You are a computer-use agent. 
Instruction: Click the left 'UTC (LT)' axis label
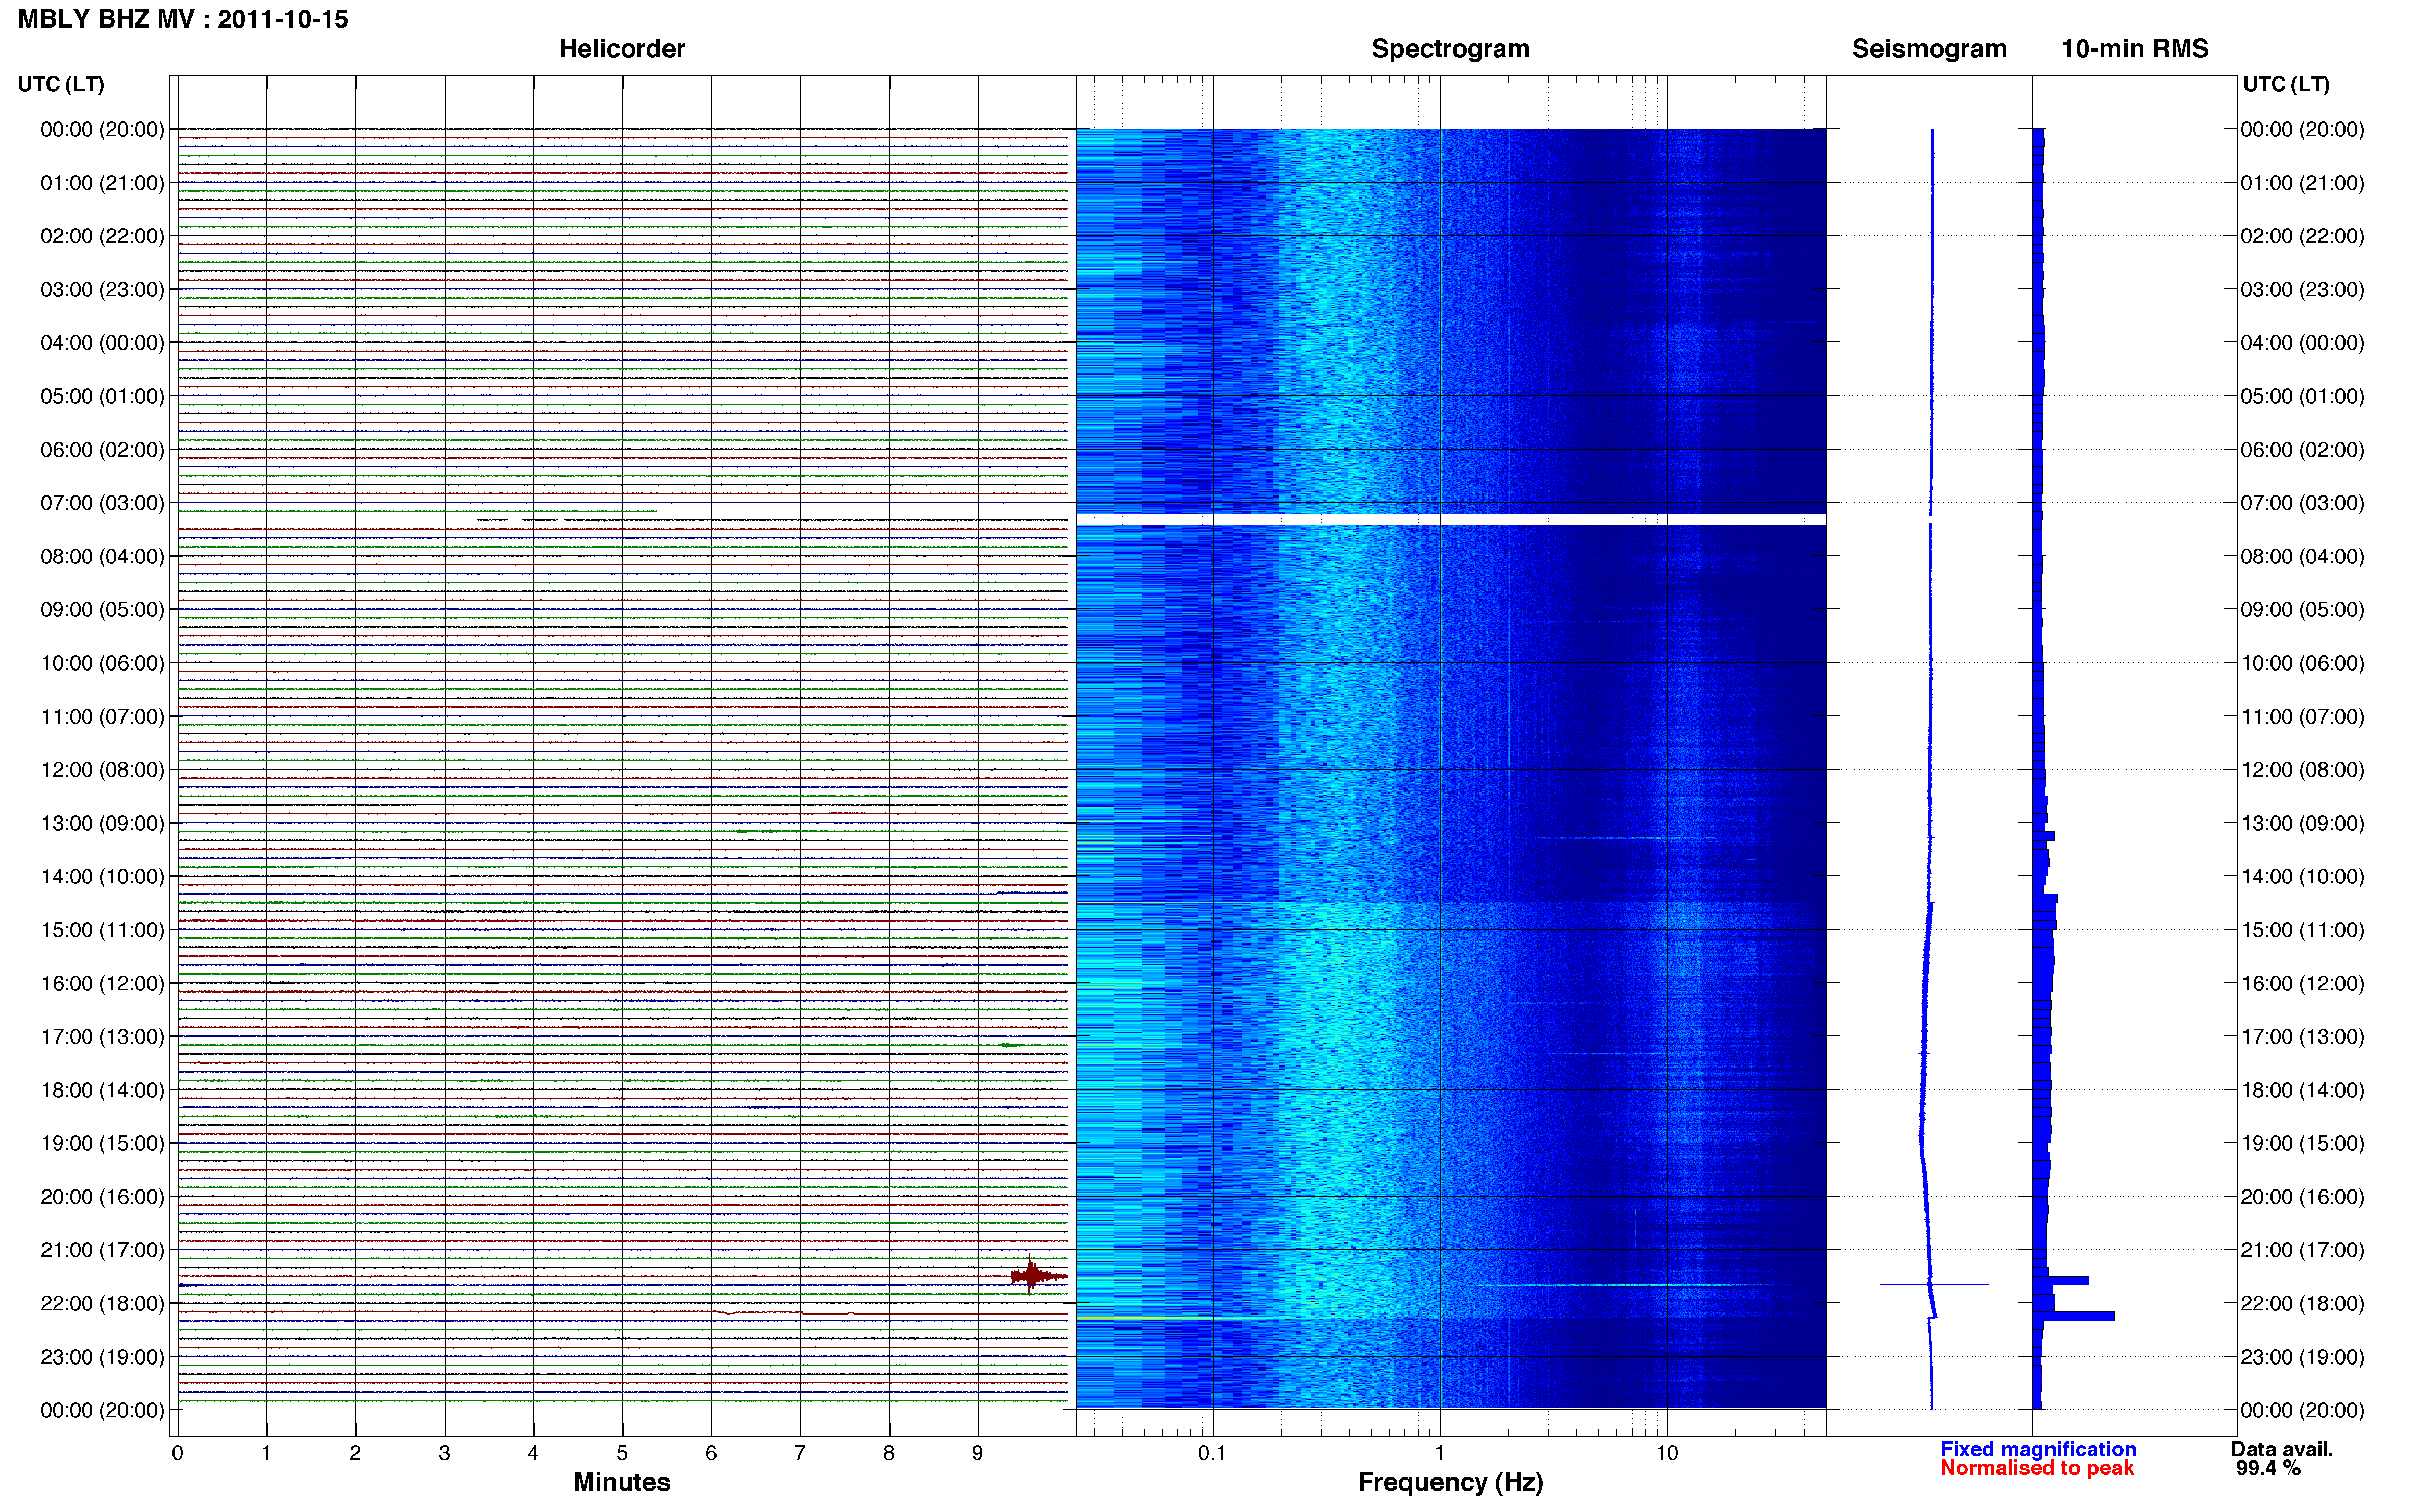pyautogui.click(x=61, y=84)
